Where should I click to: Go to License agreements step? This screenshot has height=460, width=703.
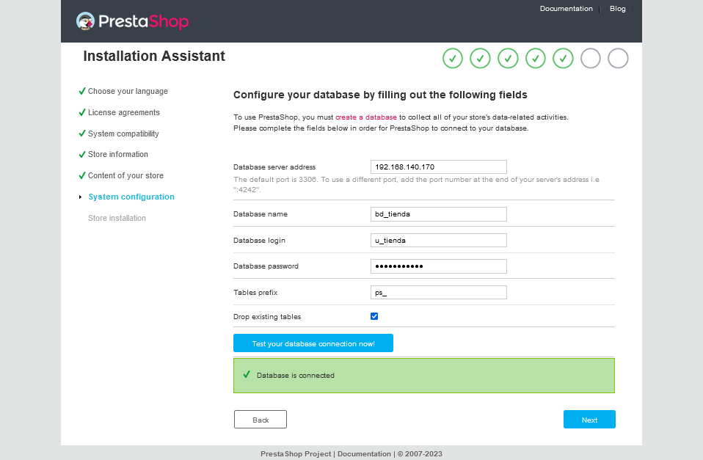click(x=123, y=112)
